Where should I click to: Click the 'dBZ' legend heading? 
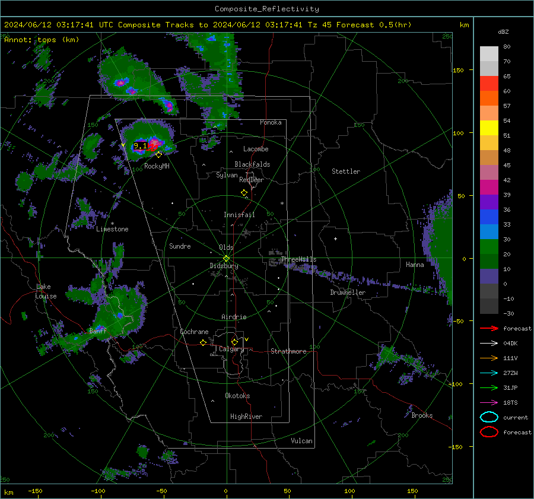(503, 31)
